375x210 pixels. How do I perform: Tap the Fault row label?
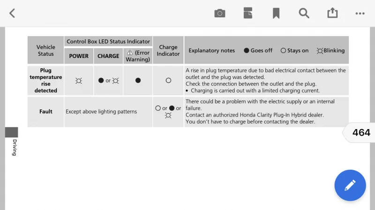45,112
